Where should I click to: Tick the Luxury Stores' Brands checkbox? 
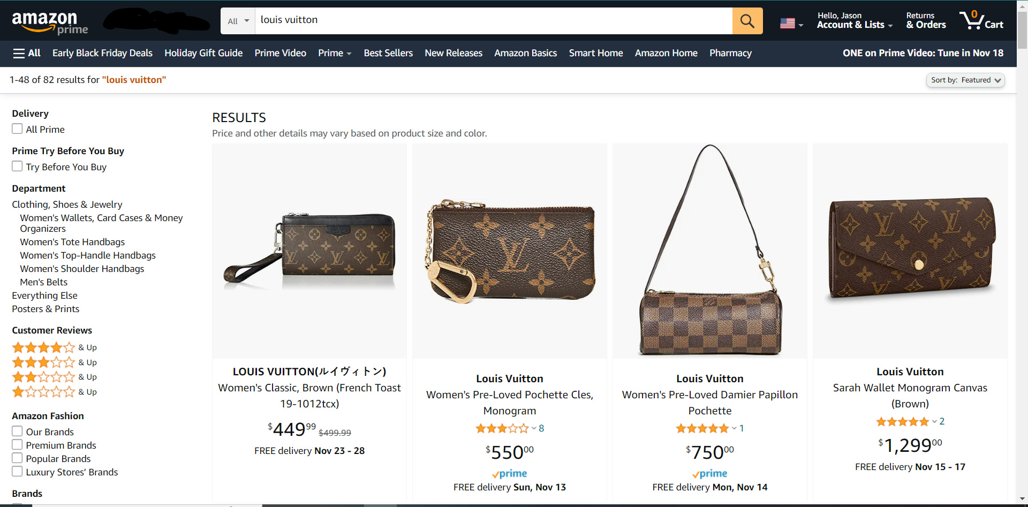point(17,472)
